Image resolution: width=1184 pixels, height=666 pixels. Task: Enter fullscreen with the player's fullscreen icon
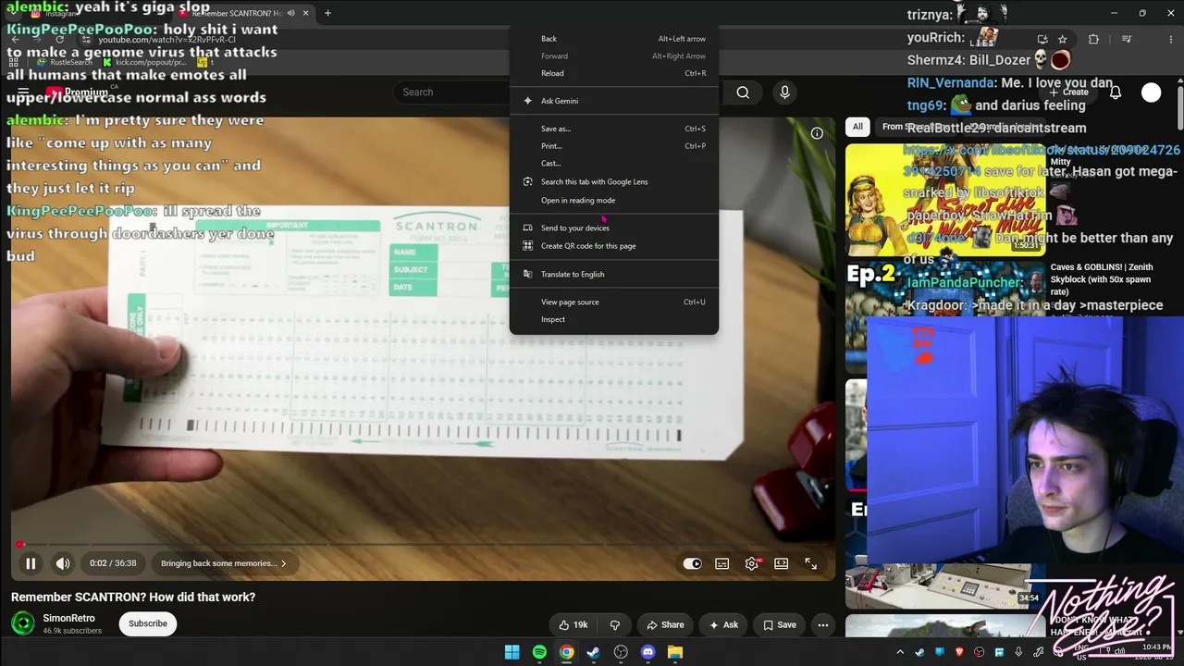pos(811,563)
